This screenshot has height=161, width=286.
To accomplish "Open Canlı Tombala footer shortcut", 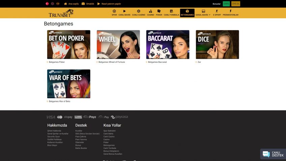I will coord(110,149).
